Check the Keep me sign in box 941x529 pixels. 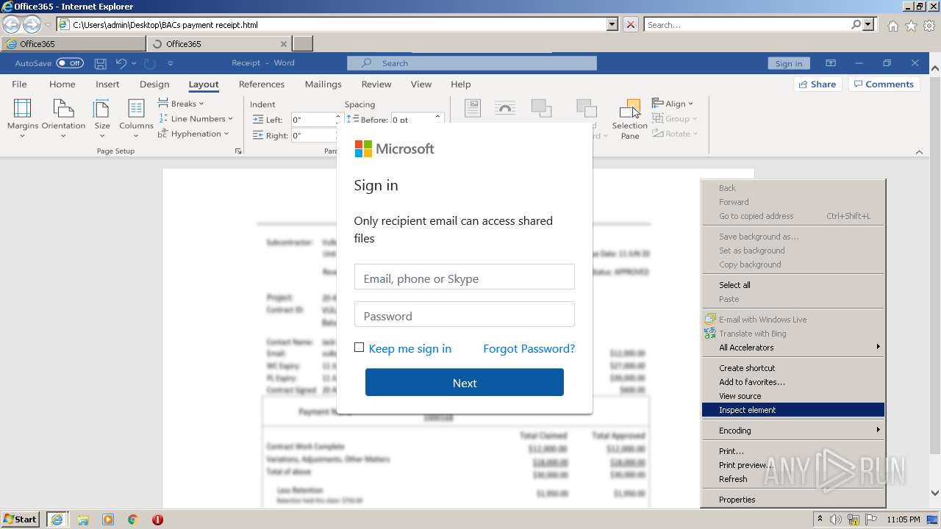359,348
